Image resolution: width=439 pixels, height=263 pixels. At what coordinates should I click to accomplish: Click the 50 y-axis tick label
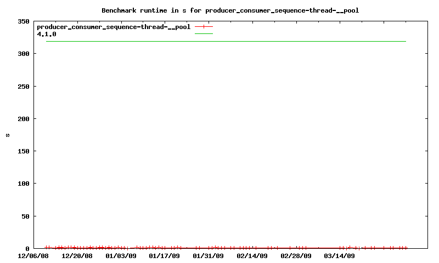[x=25, y=216]
